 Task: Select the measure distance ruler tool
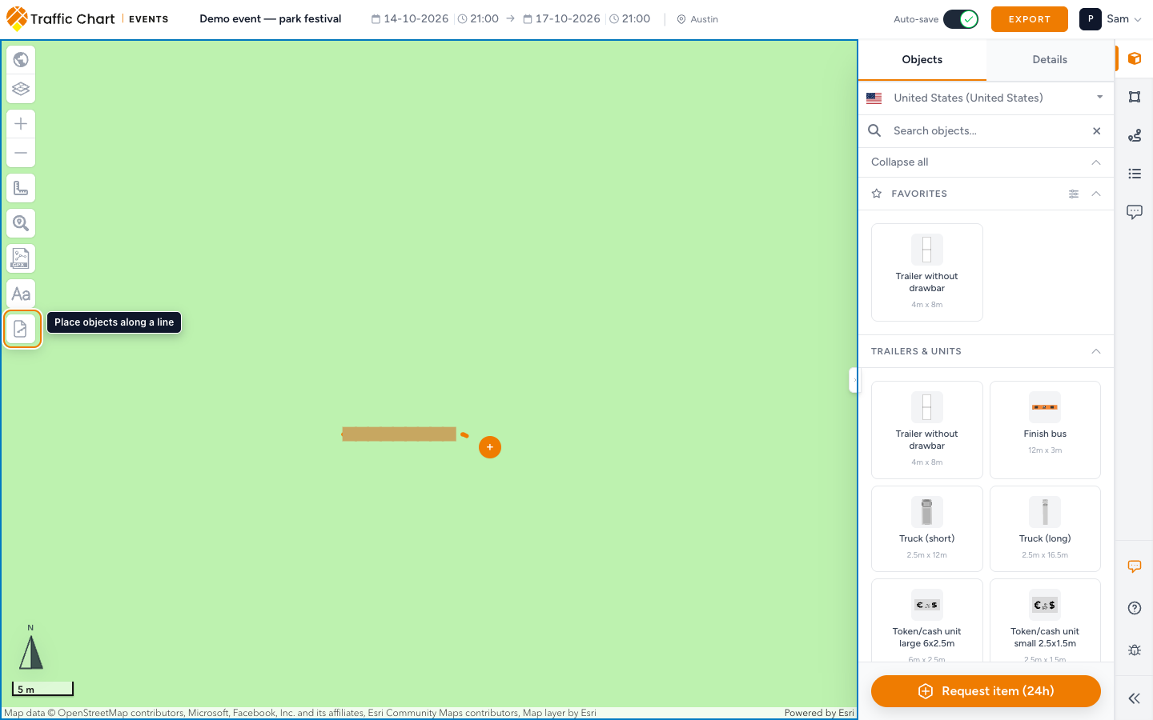tap(21, 188)
